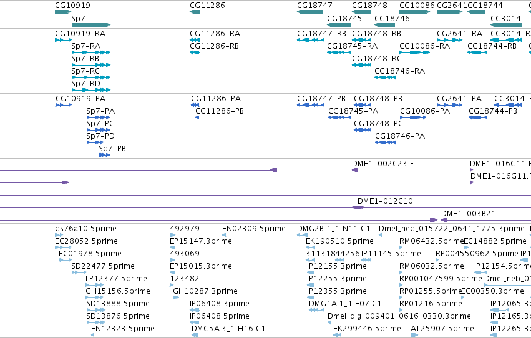Click EST GH10287.3prime
The width and height of the screenshot is (531, 338).
205,291
